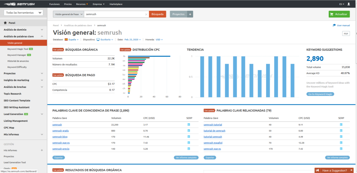Open SERP icon for semrush blog
Viewport: 357px width, 173px height.
tap(189, 137)
